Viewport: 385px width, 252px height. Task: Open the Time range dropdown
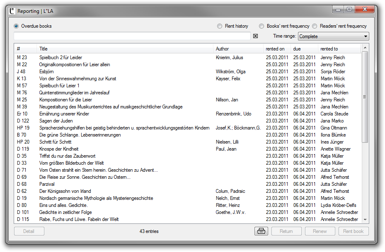click(333, 36)
